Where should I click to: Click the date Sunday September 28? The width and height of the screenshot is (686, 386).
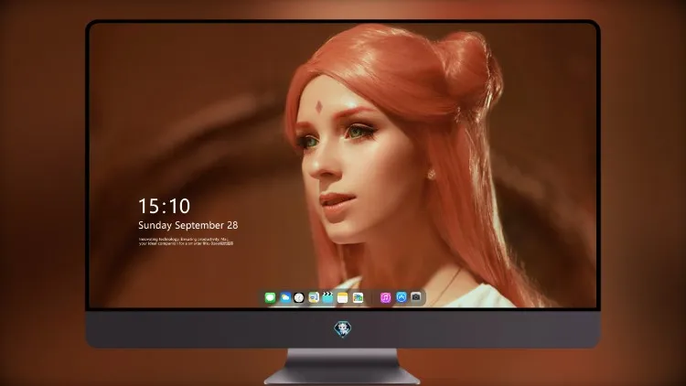pyautogui.click(x=188, y=225)
